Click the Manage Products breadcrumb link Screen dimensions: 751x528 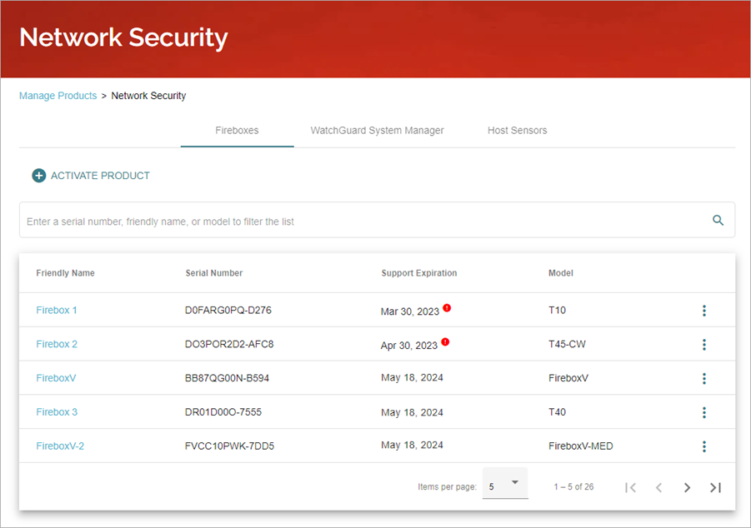click(58, 96)
